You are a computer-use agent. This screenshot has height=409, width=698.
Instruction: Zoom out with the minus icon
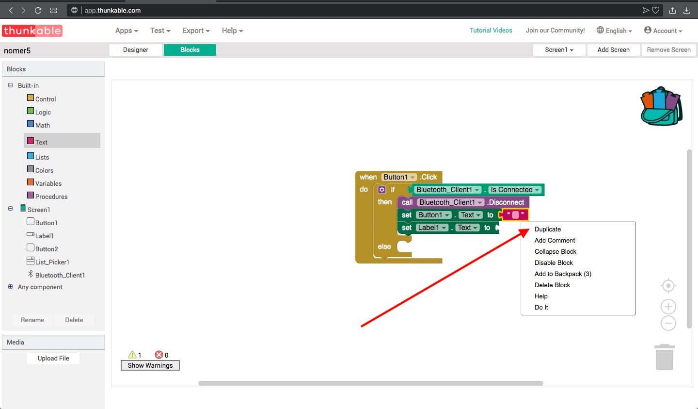668,323
